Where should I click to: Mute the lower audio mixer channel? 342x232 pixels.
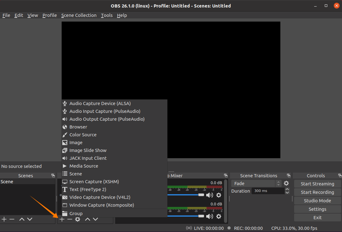click(209, 216)
